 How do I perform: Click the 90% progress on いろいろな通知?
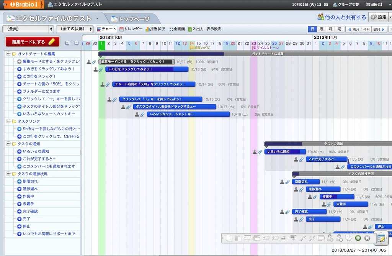pos(332,152)
